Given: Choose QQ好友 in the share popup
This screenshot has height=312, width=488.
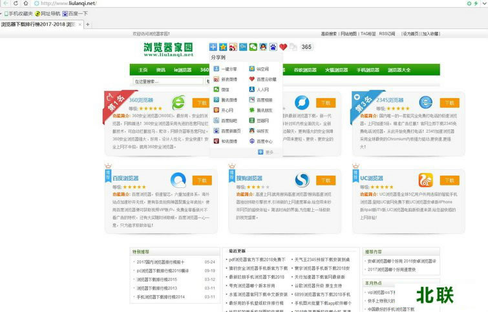Looking at the screenshot, I should 259,131.
